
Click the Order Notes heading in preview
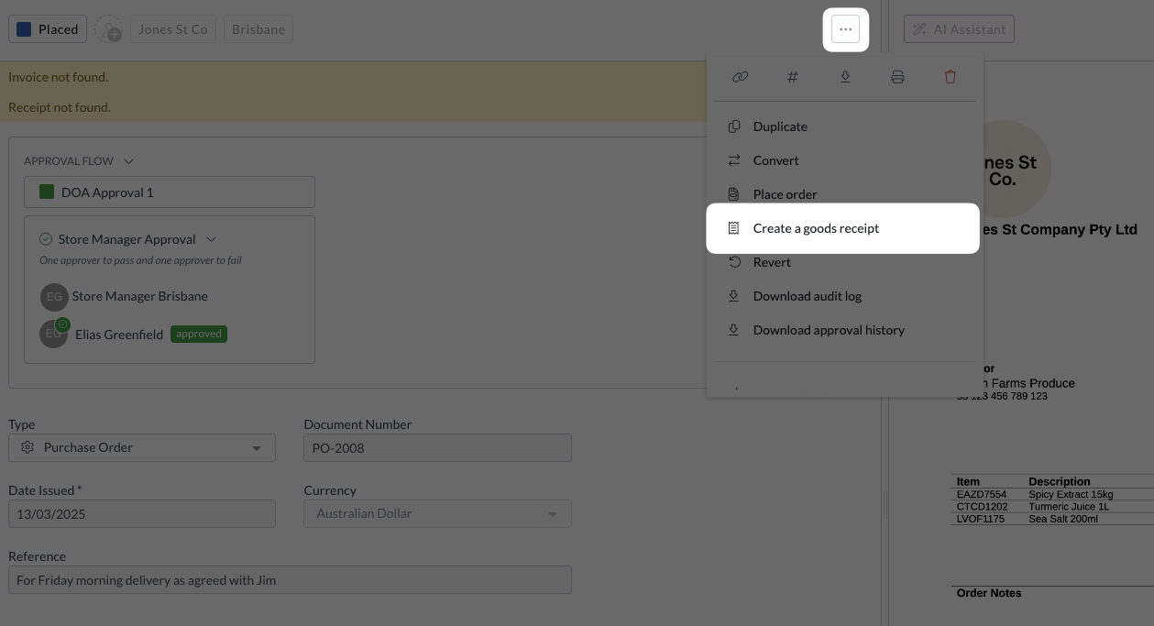click(x=989, y=593)
